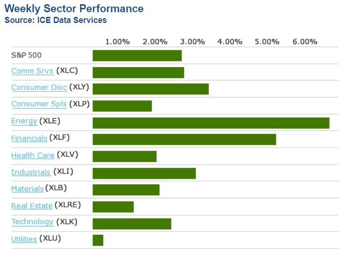The image size is (346, 263).
Task: Click the Utilities (XLU) small bar
Action: coord(98,240)
